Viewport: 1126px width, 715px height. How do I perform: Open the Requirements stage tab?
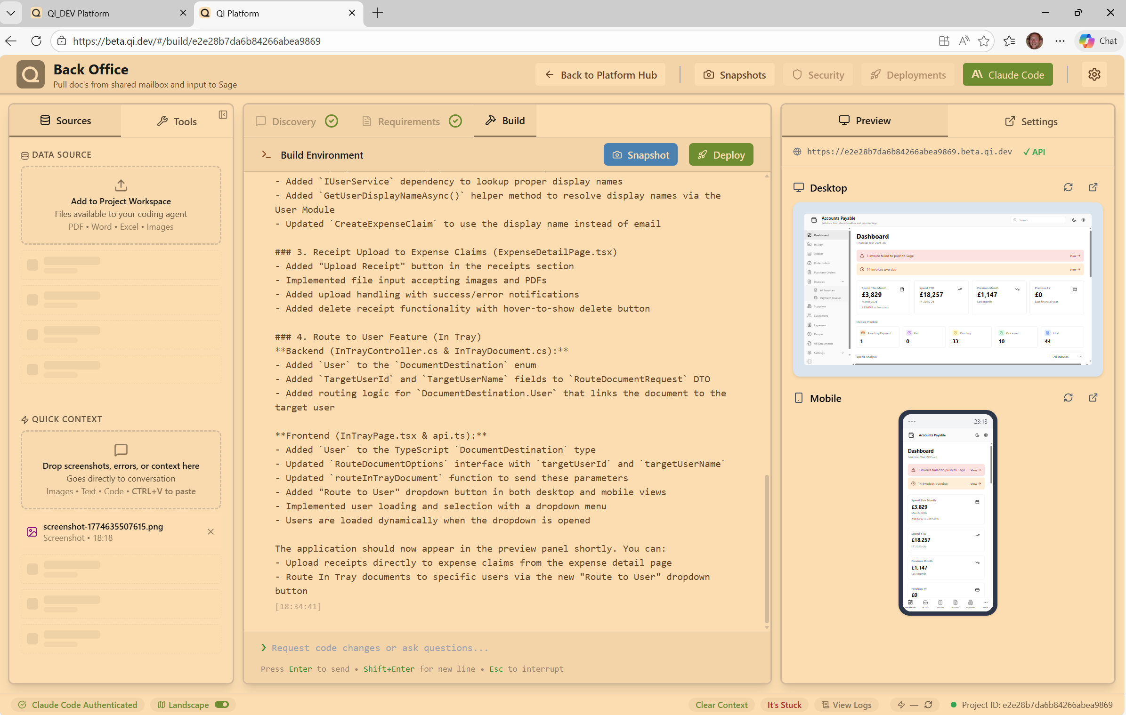point(412,121)
